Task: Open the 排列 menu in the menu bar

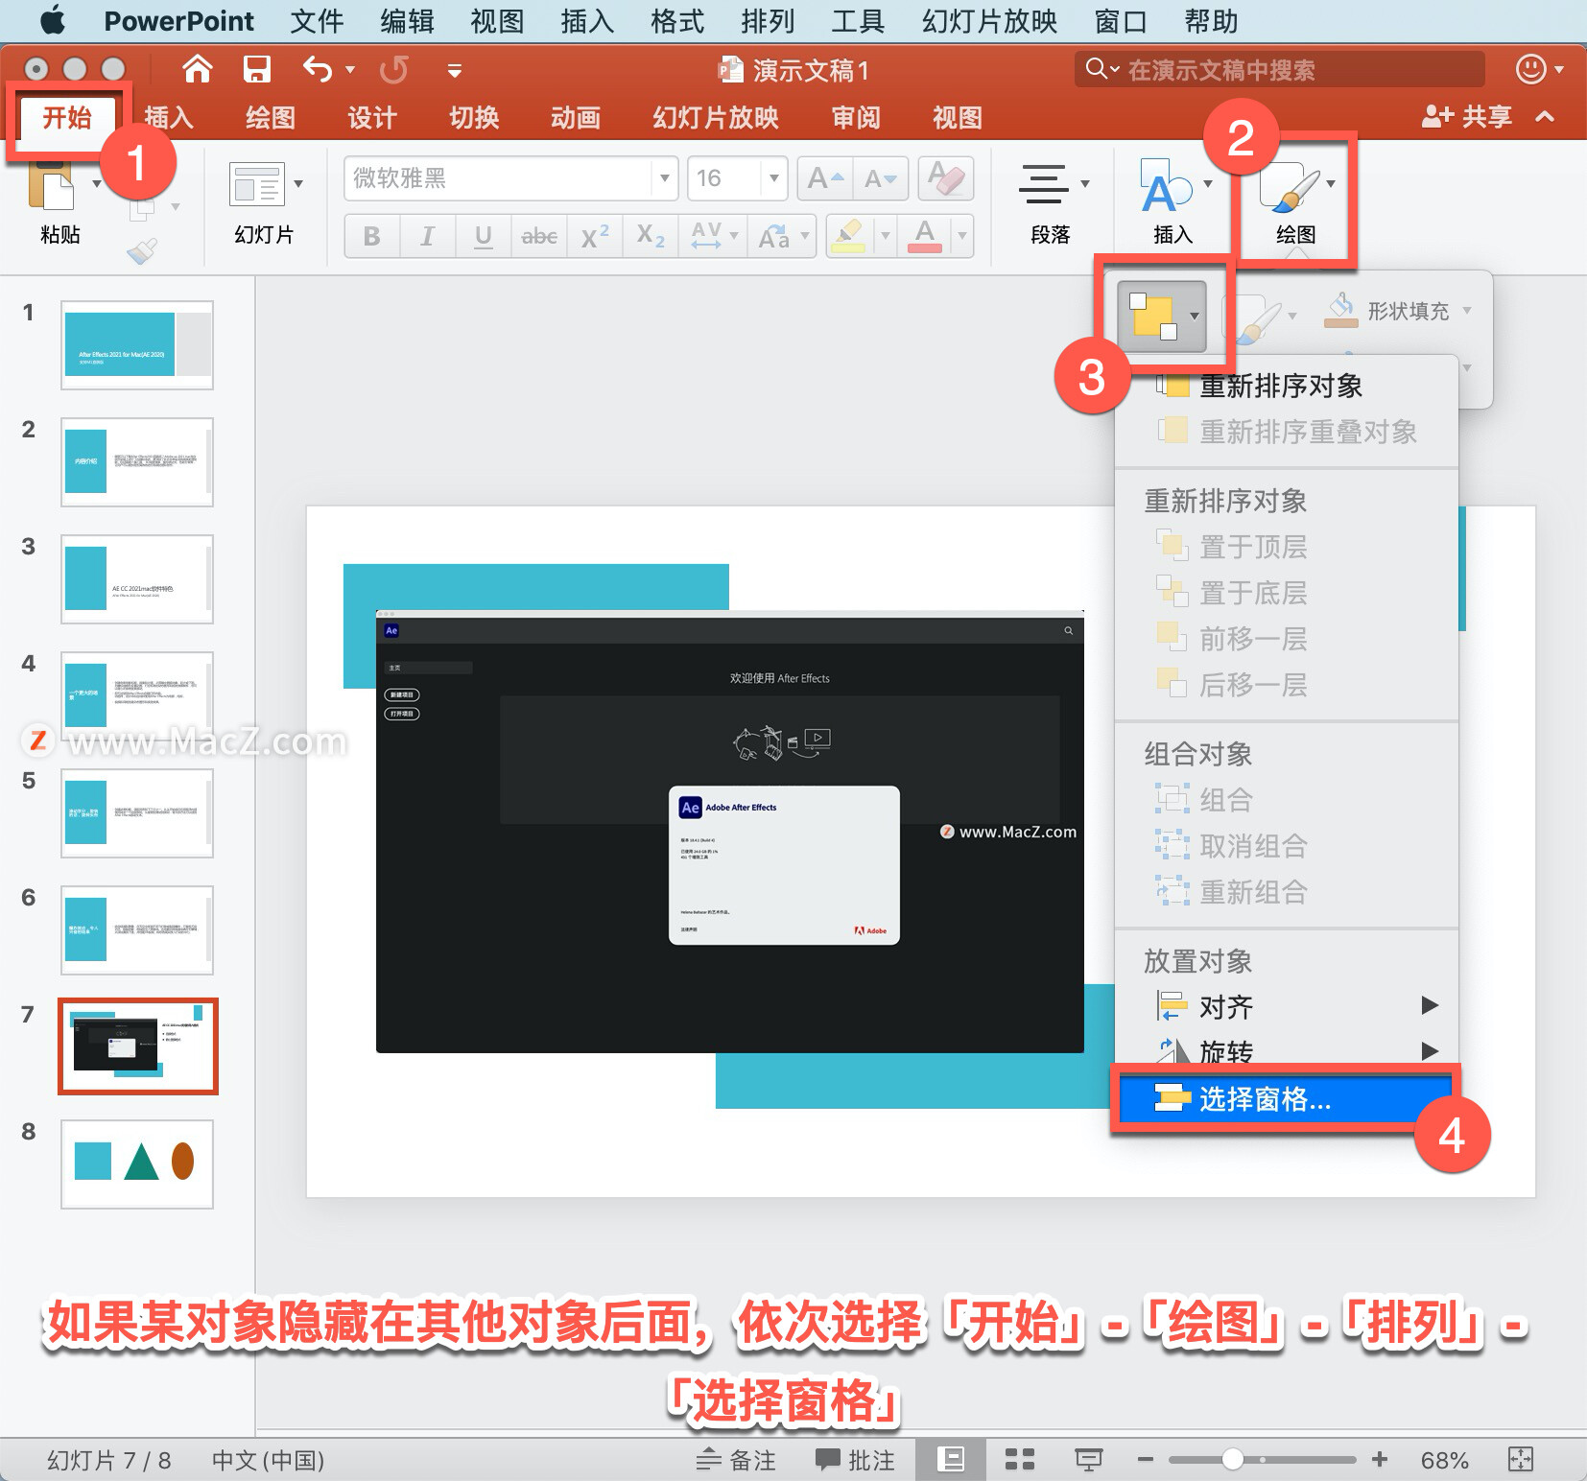Action: 768,21
